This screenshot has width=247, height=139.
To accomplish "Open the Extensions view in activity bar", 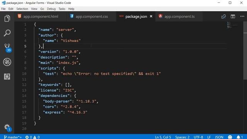I will coord(7,76).
